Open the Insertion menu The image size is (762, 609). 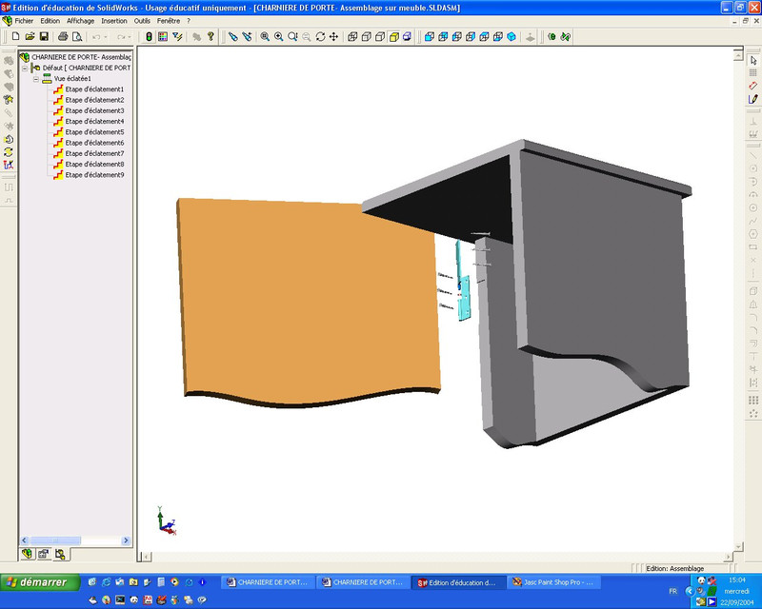114,19
